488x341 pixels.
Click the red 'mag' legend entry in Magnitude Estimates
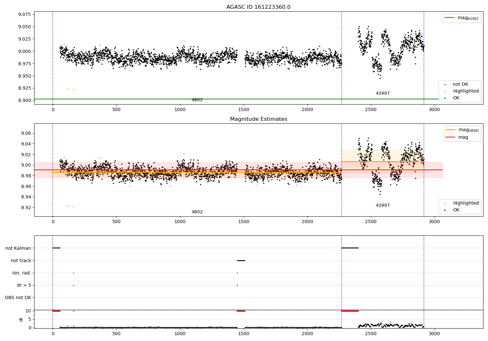point(463,137)
